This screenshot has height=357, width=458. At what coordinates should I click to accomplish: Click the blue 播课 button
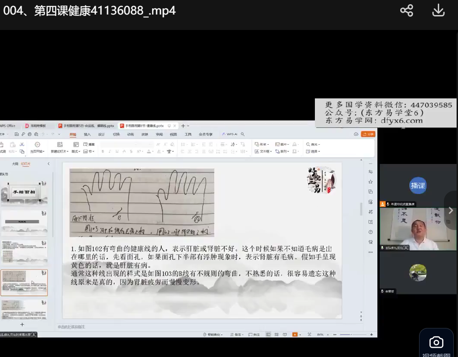point(418,185)
